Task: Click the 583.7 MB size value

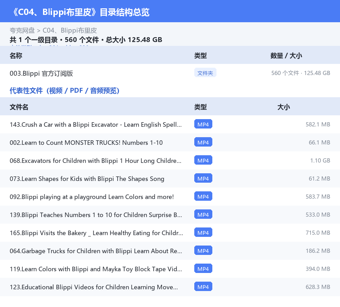Action: [x=318, y=197]
